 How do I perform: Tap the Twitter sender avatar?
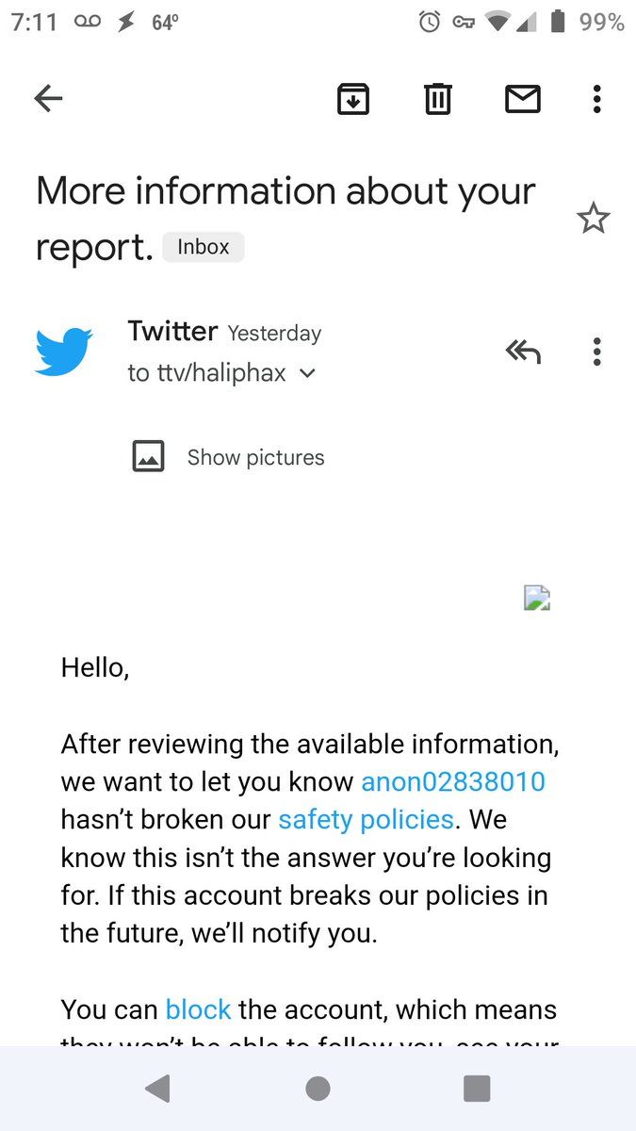click(x=64, y=352)
